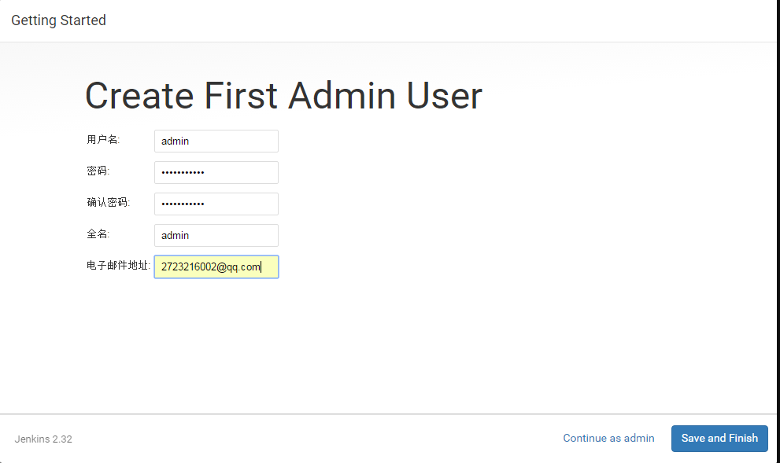Click the word Create in the heading
The width and height of the screenshot is (780, 463).
[x=139, y=96]
